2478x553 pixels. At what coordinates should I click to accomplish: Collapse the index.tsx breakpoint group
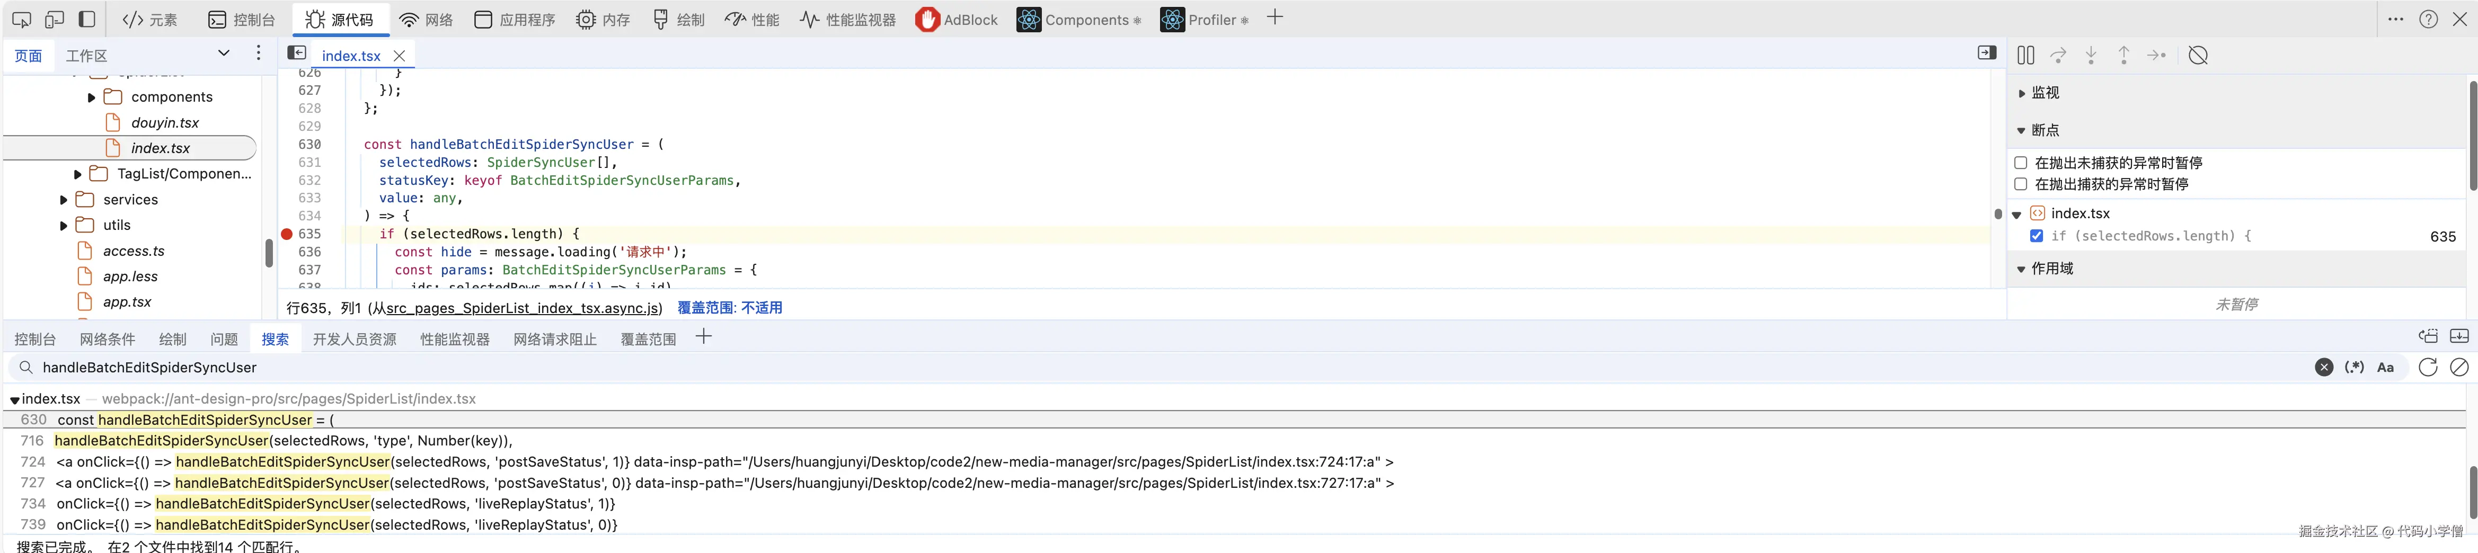click(2017, 215)
